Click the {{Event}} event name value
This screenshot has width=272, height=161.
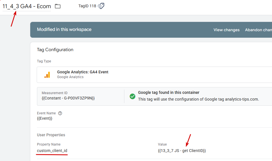45,119
